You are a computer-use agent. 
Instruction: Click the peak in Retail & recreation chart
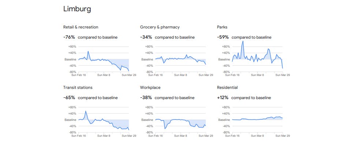pos(88,51)
